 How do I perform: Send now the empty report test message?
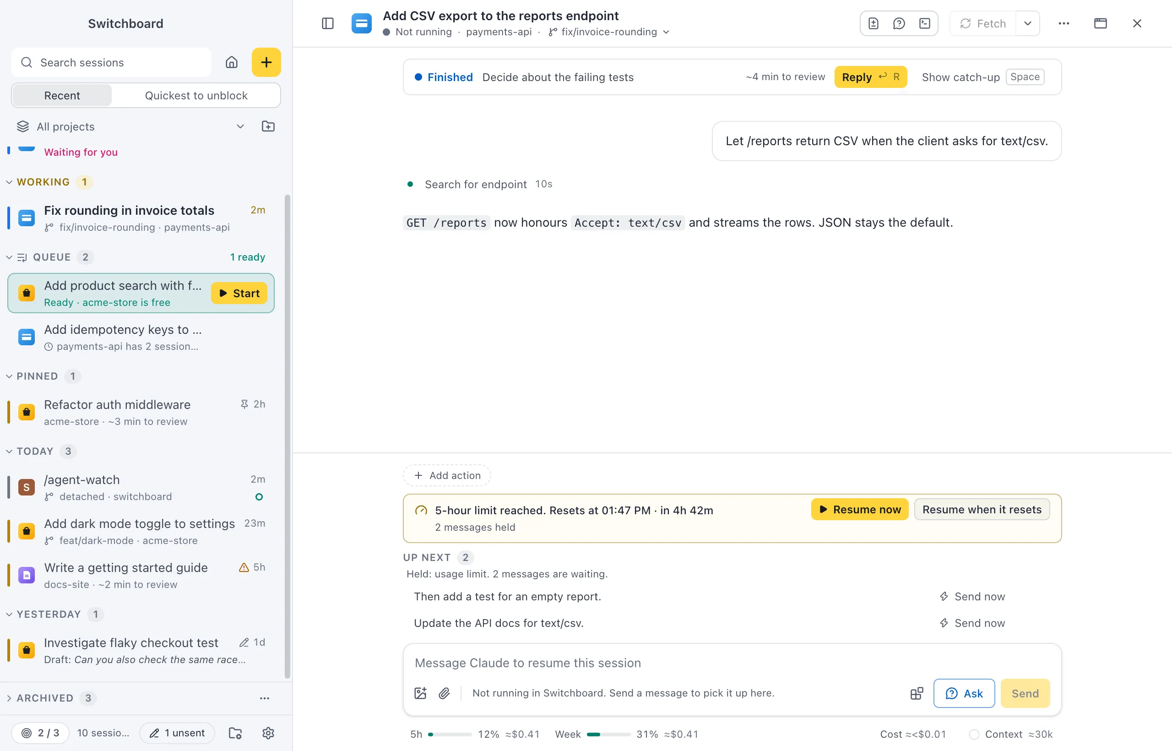(x=972, y=596)
